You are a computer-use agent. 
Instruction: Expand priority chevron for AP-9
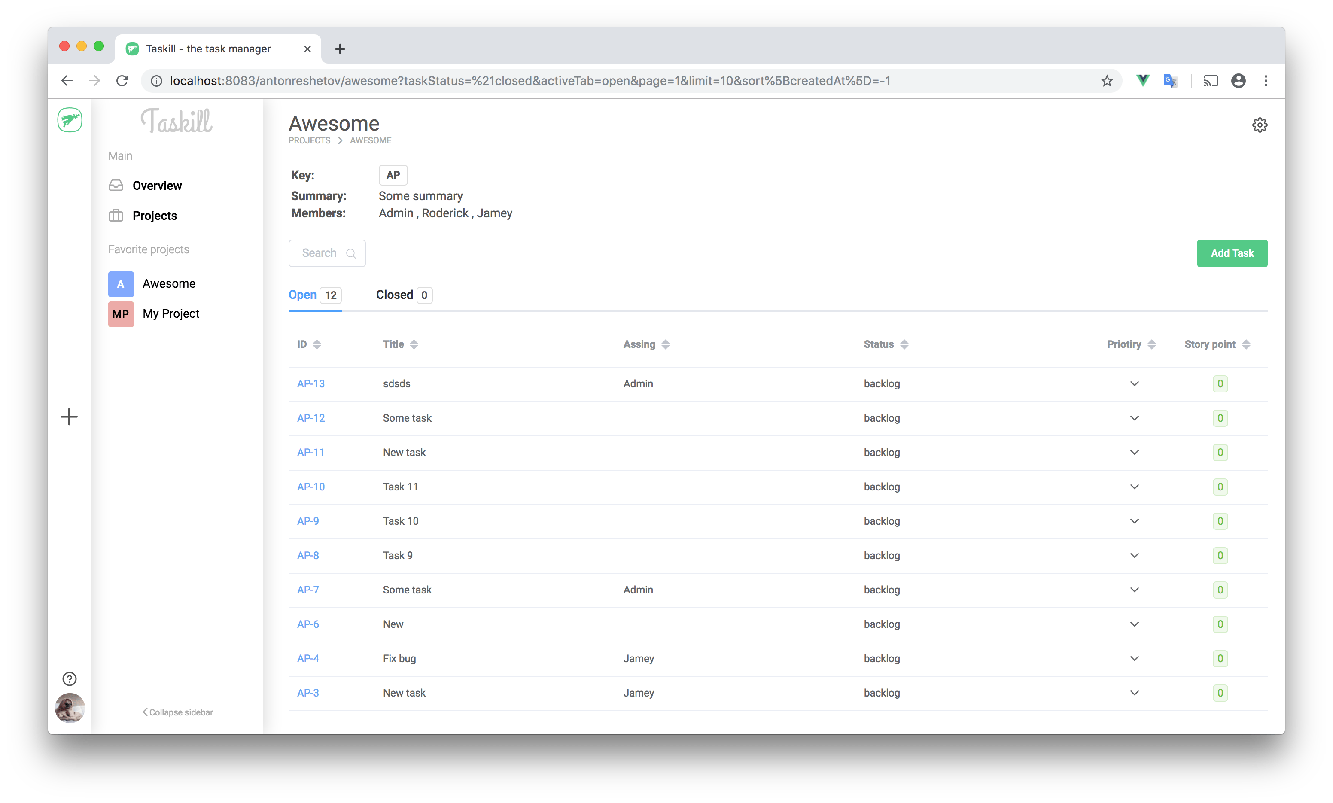(x=1135, y=521)
